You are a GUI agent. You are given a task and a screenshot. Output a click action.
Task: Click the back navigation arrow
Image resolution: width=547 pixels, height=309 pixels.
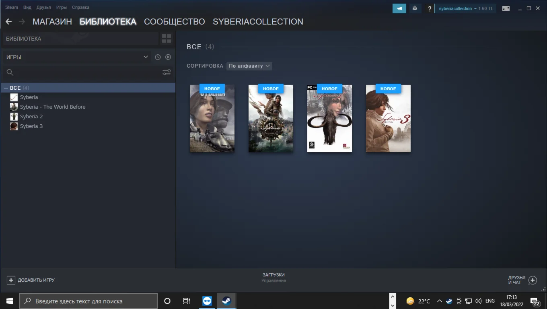pos(8,22)
